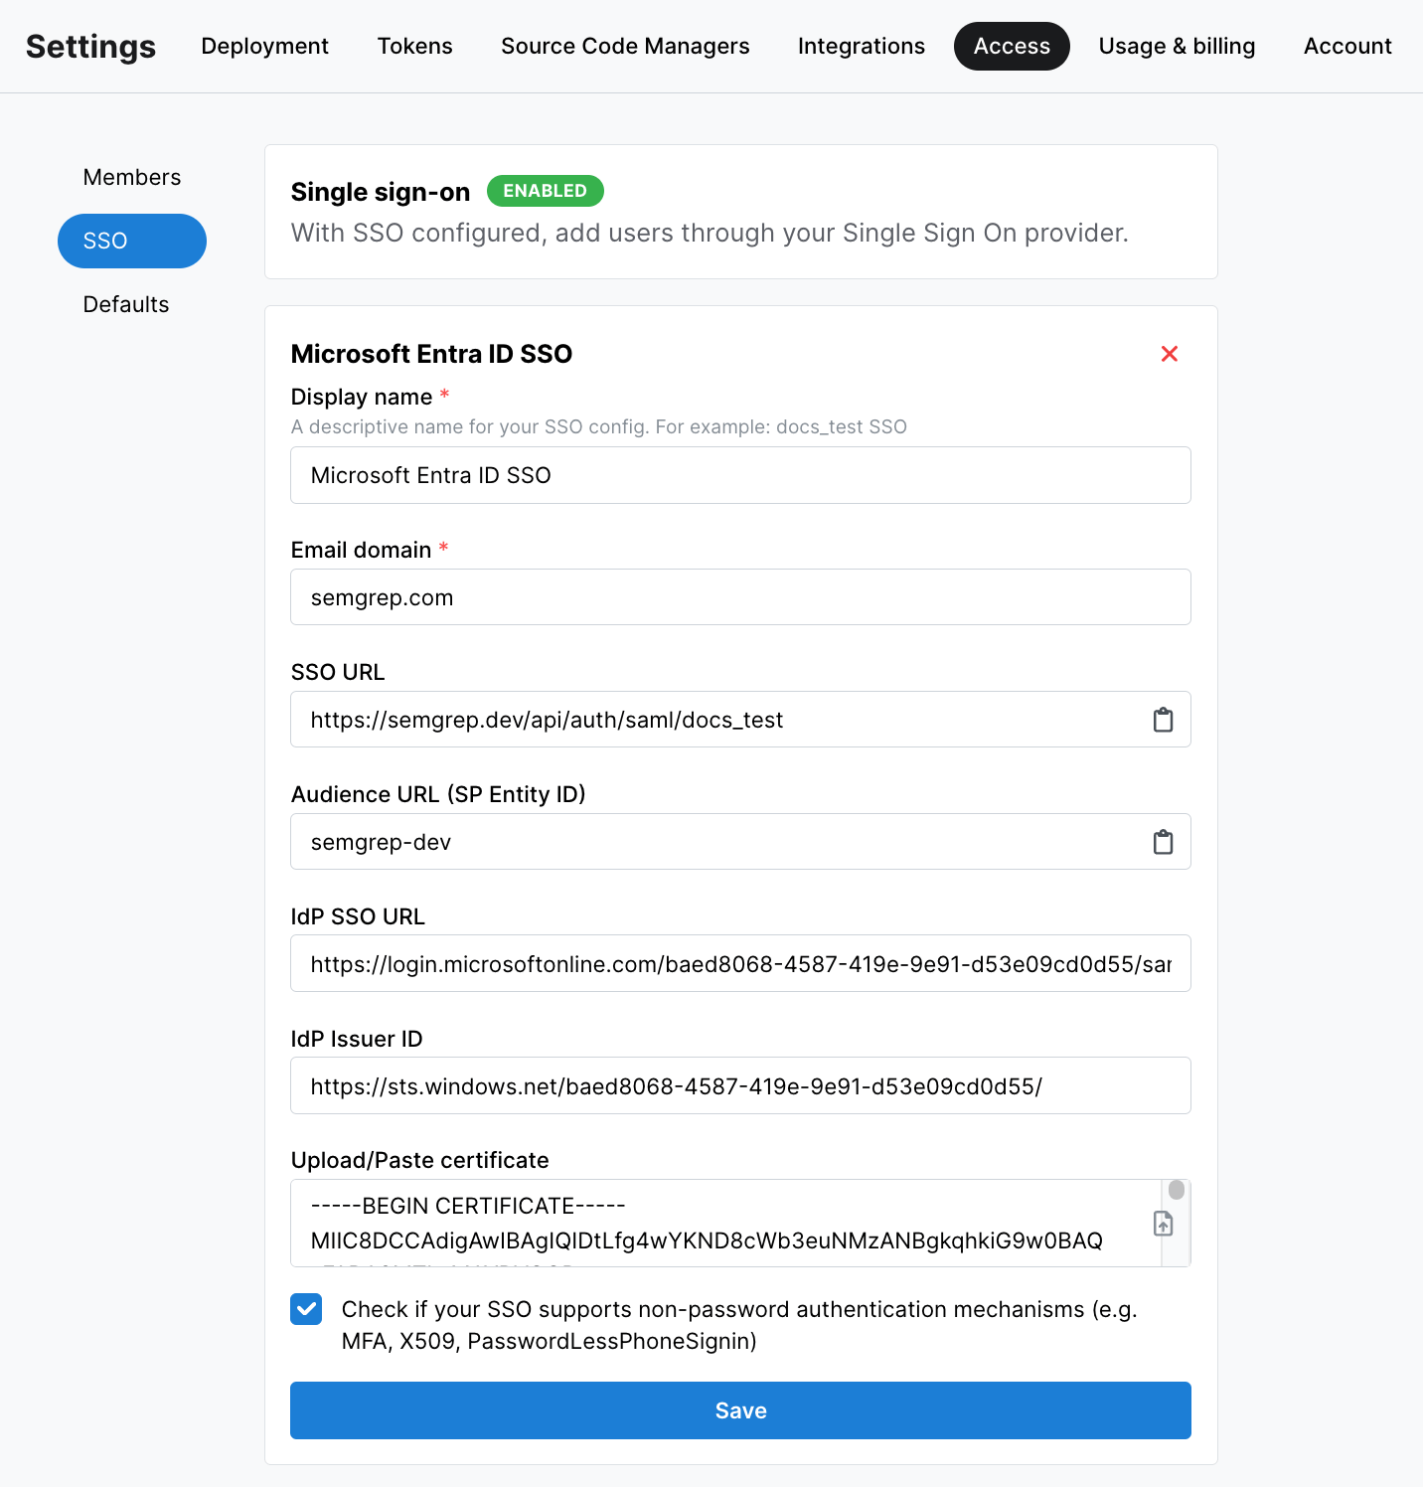The width and height of the screenshot is (1423, 1487).
Task: Save the SSO configuration
Action: click(x=739, y=1409)
